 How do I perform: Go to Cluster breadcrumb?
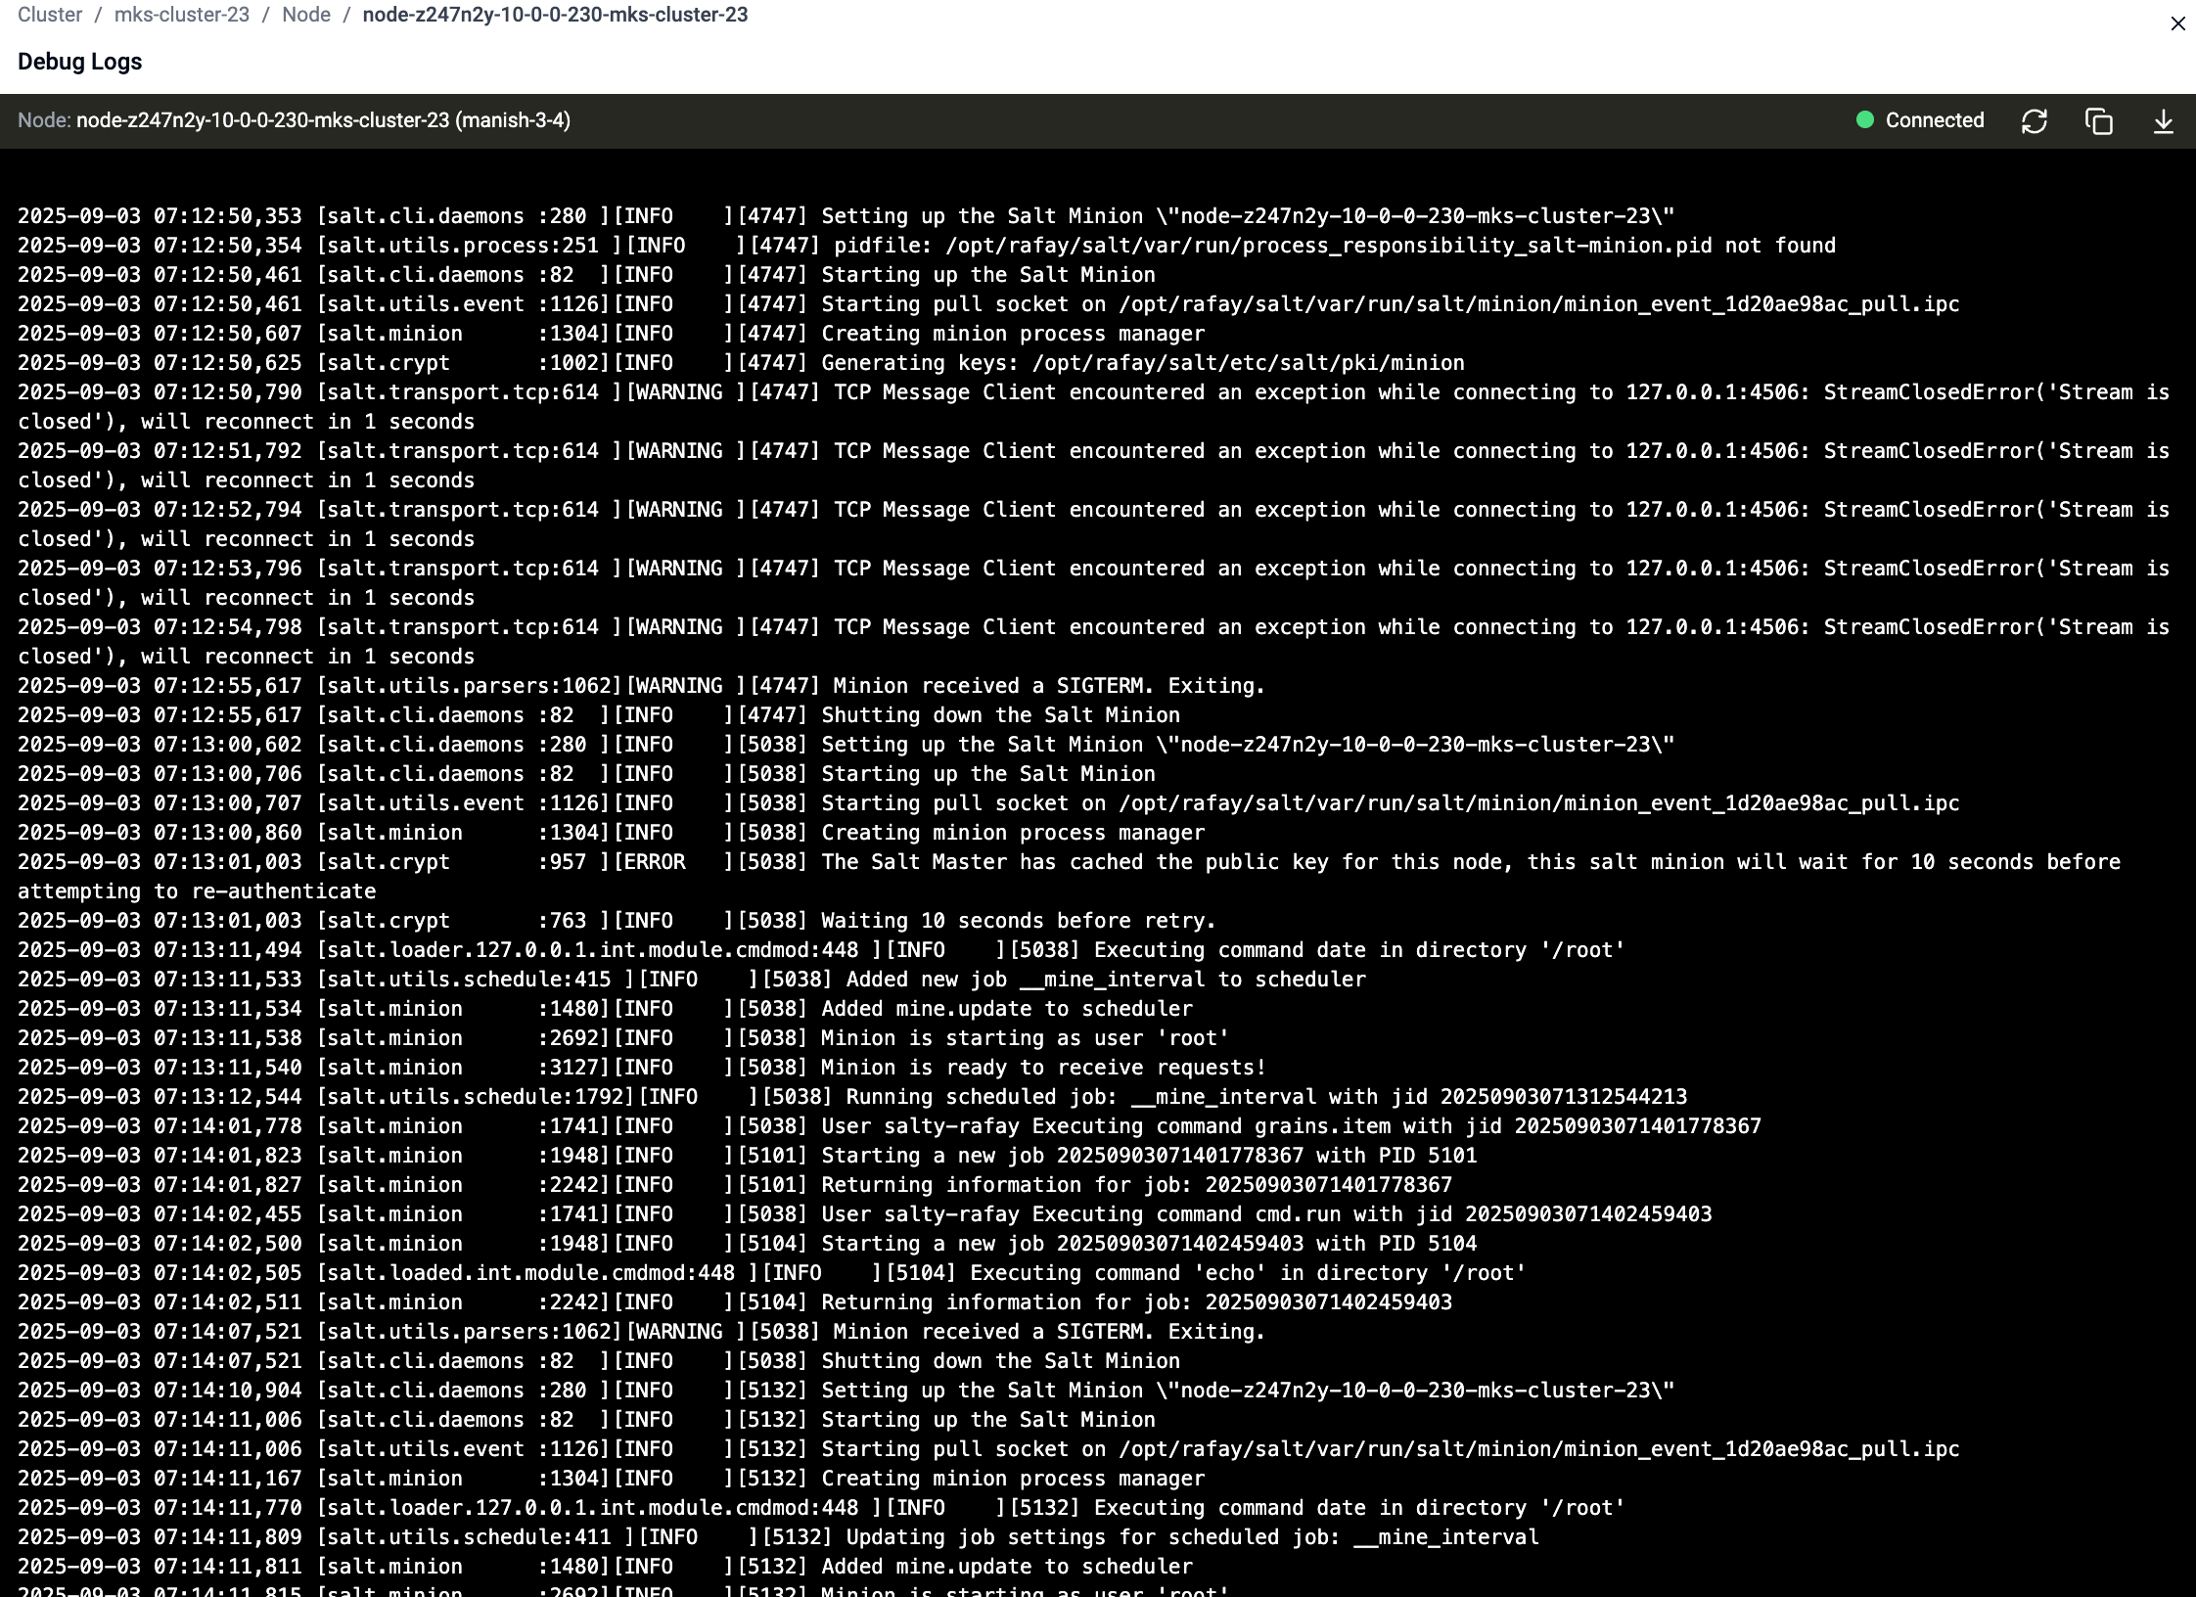50,15
